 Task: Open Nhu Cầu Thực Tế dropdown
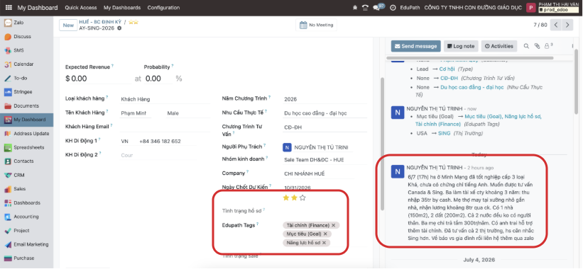click(x=325, y=113)
